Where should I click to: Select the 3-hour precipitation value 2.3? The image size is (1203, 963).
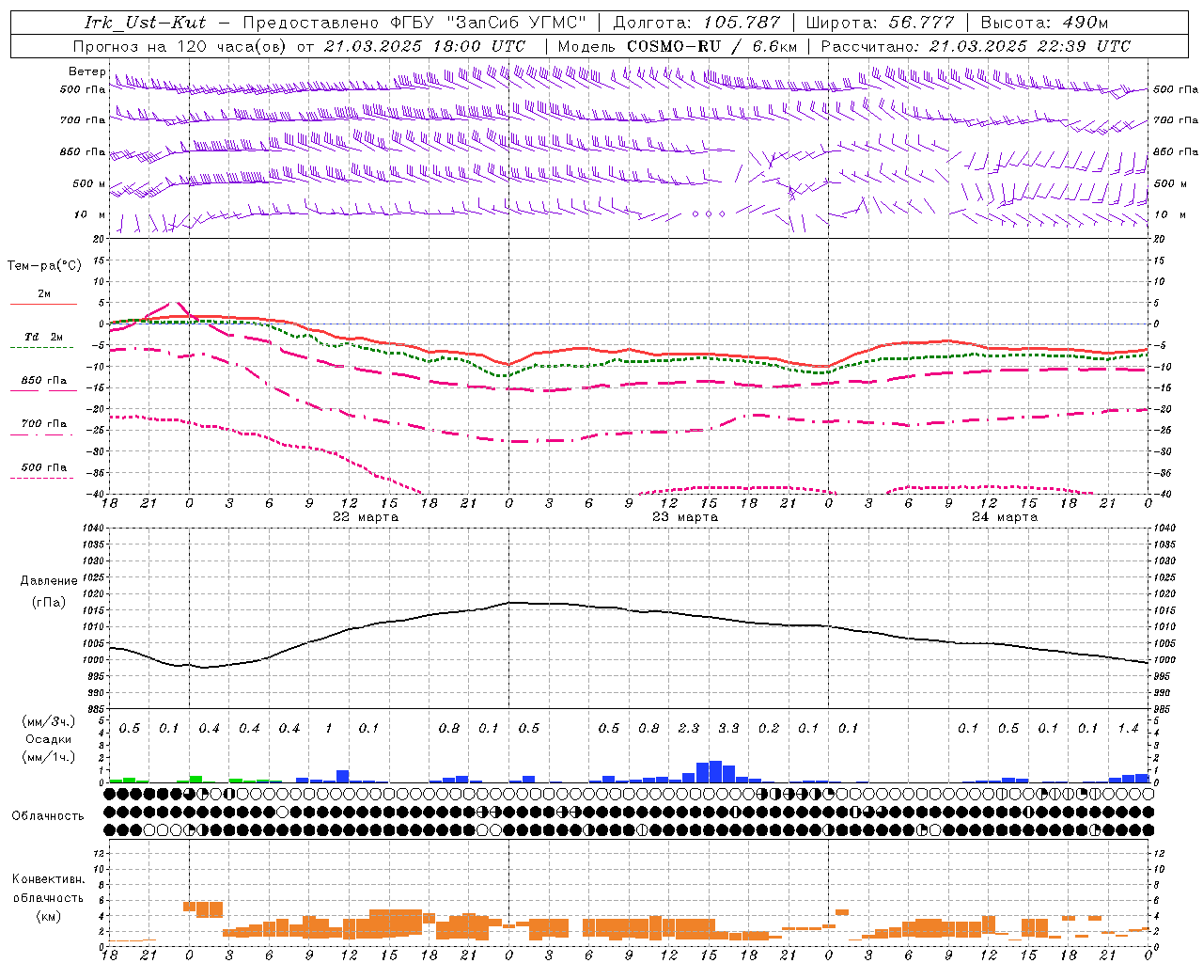(x=689, y=729)
